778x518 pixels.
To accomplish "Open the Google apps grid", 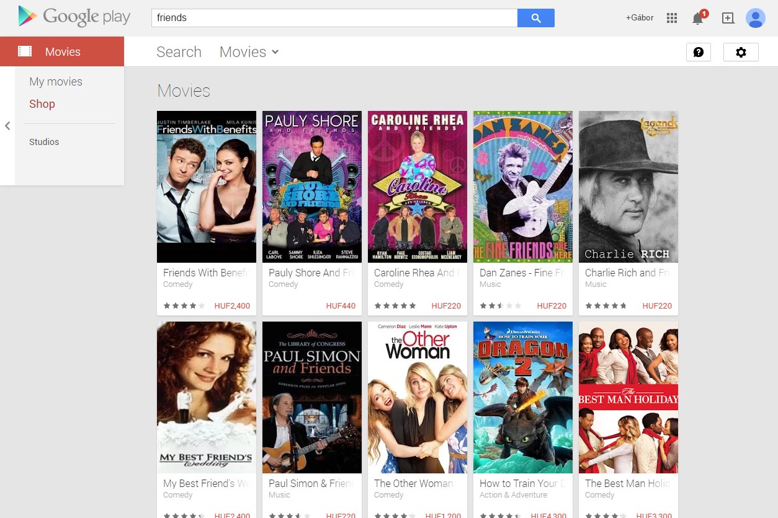I will coord(671,18).
